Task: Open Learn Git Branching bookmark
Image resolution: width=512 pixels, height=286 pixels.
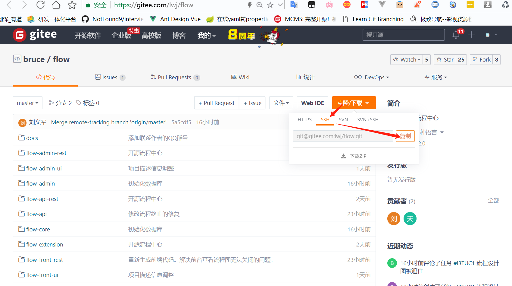Action: point(373,19)
